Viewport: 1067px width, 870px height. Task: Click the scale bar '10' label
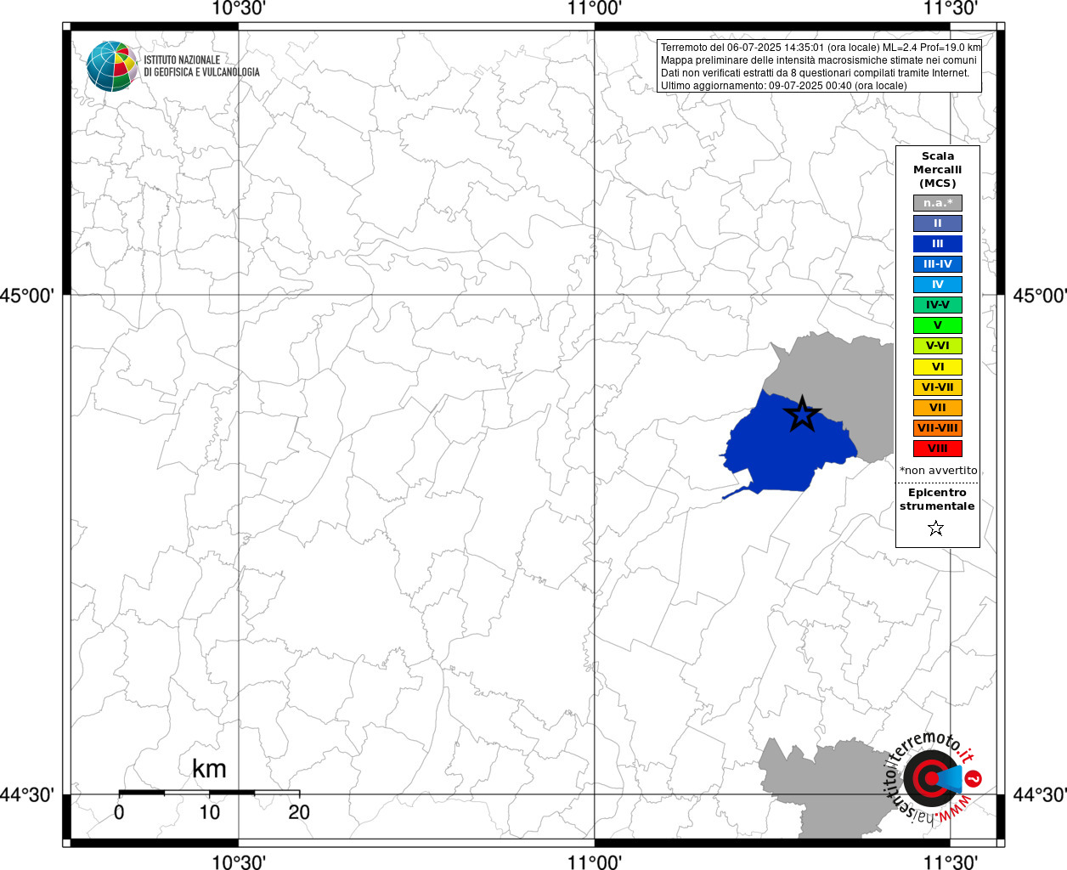tap(209, 812)
